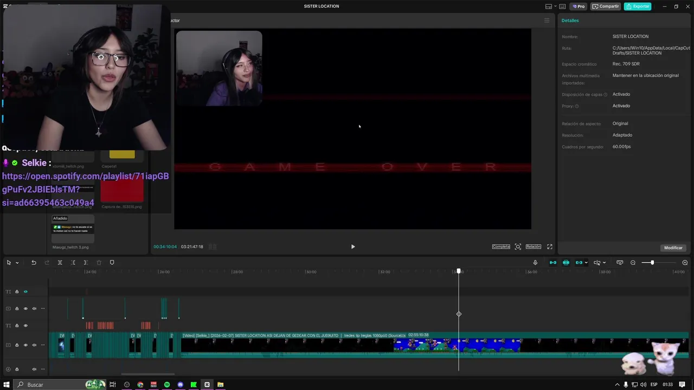Click the timeline horizontal scrollbar

tap(147, 374)
